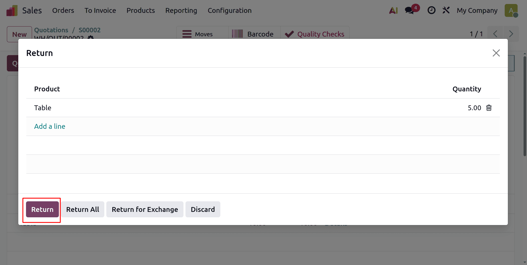Open the debug tools wrench icon
The width and height of the screenshot is (527, 265).
tap(446, 10)
